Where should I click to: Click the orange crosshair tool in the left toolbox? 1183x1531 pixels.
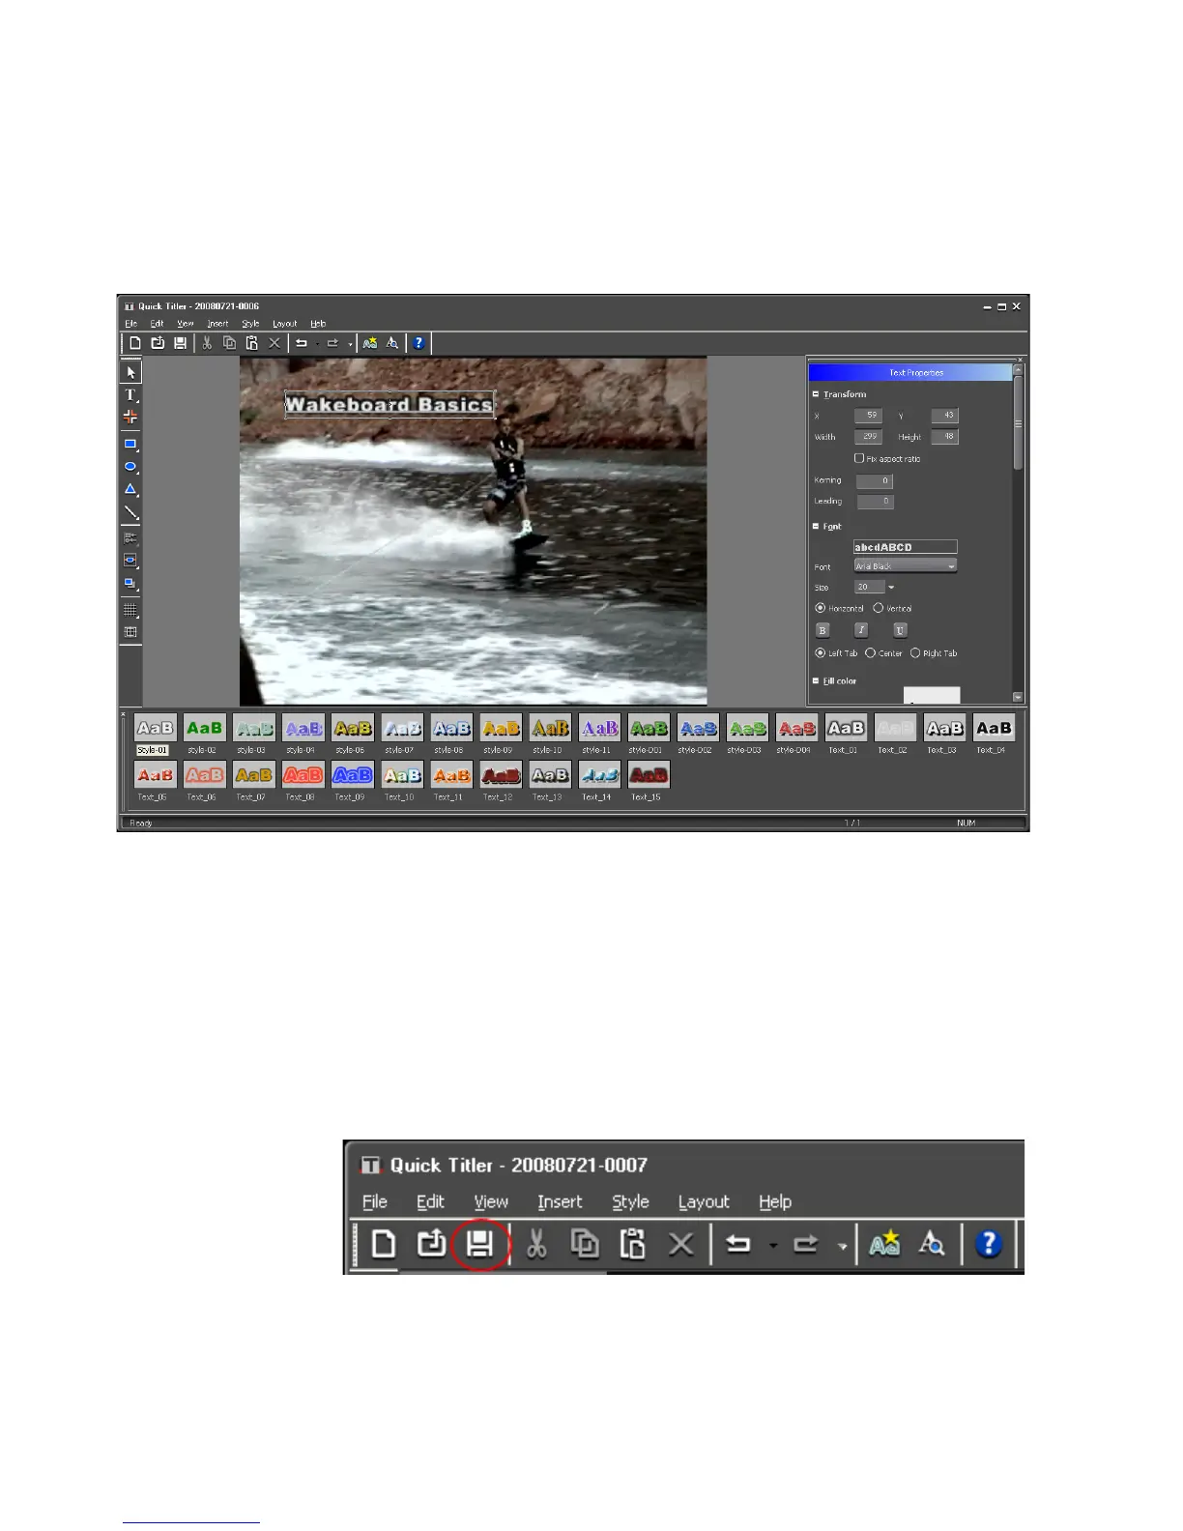[130, 417]
